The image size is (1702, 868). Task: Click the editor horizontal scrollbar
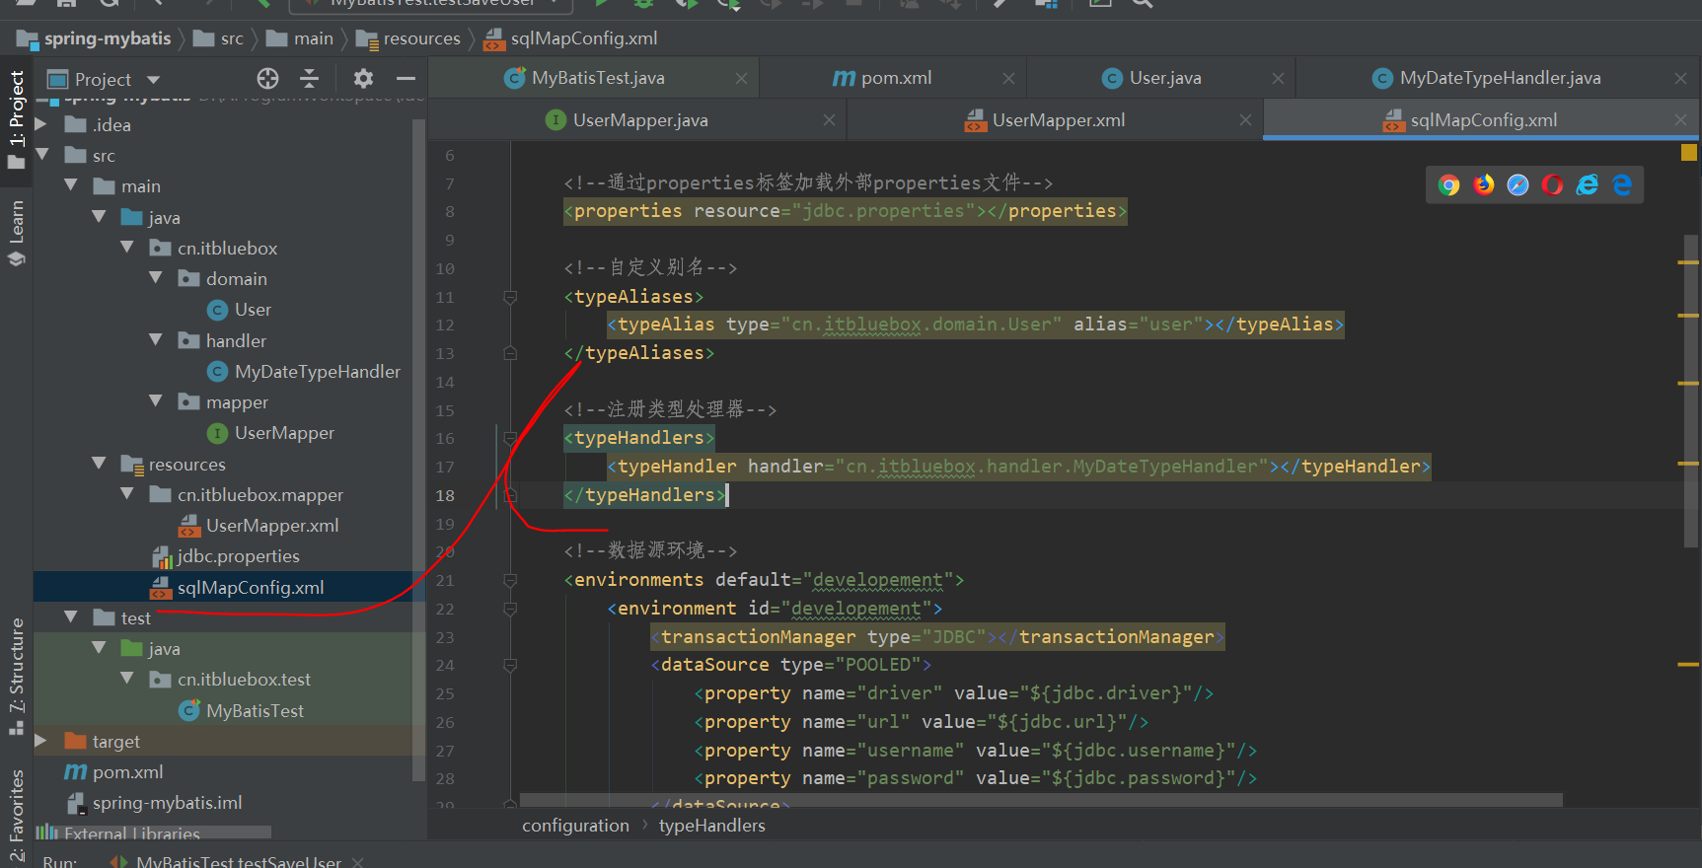pos(1041,800)
